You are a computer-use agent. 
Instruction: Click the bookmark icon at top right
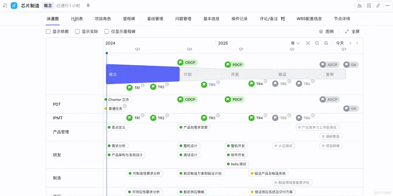[369, 6]
